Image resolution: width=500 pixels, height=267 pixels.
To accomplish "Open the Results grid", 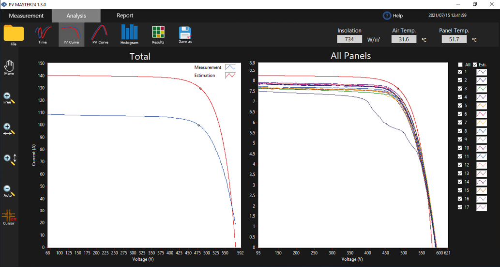I will pos(158,33).
